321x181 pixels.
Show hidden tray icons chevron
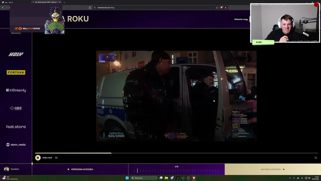[x=290, y=178]
